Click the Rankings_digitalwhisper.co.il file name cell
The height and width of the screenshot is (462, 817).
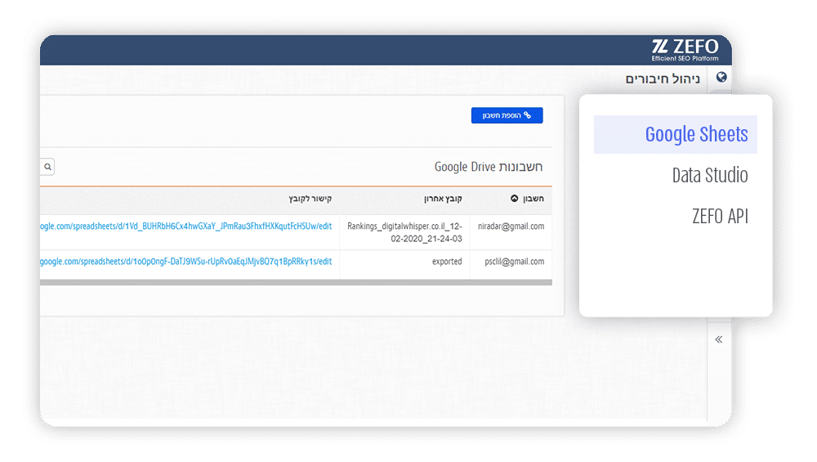(404, 232)
